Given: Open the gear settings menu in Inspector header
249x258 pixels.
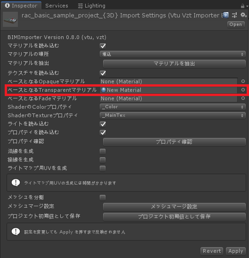Looking at the screenshot, I should [243, 15].
